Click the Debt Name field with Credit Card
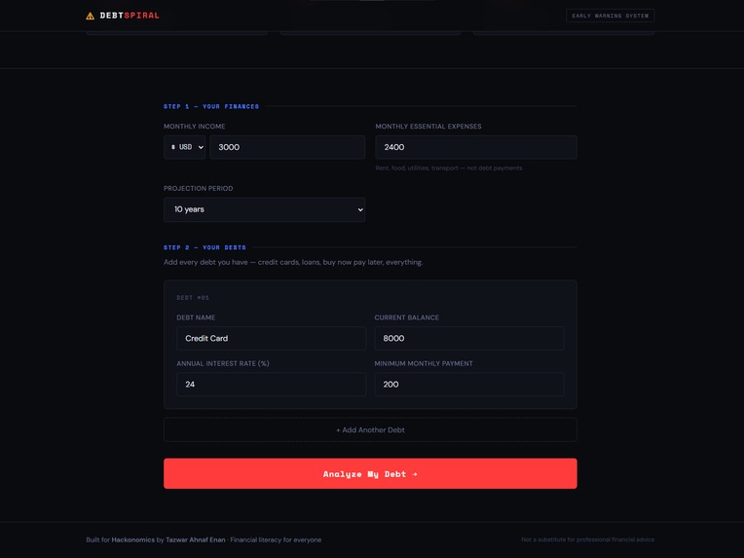744x558 pixels. click(x=271, y=338)
